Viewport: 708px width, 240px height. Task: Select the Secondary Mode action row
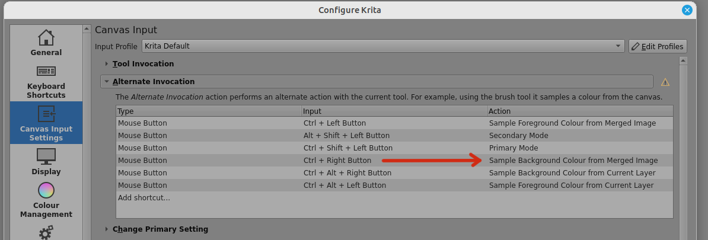pos(518,136)
